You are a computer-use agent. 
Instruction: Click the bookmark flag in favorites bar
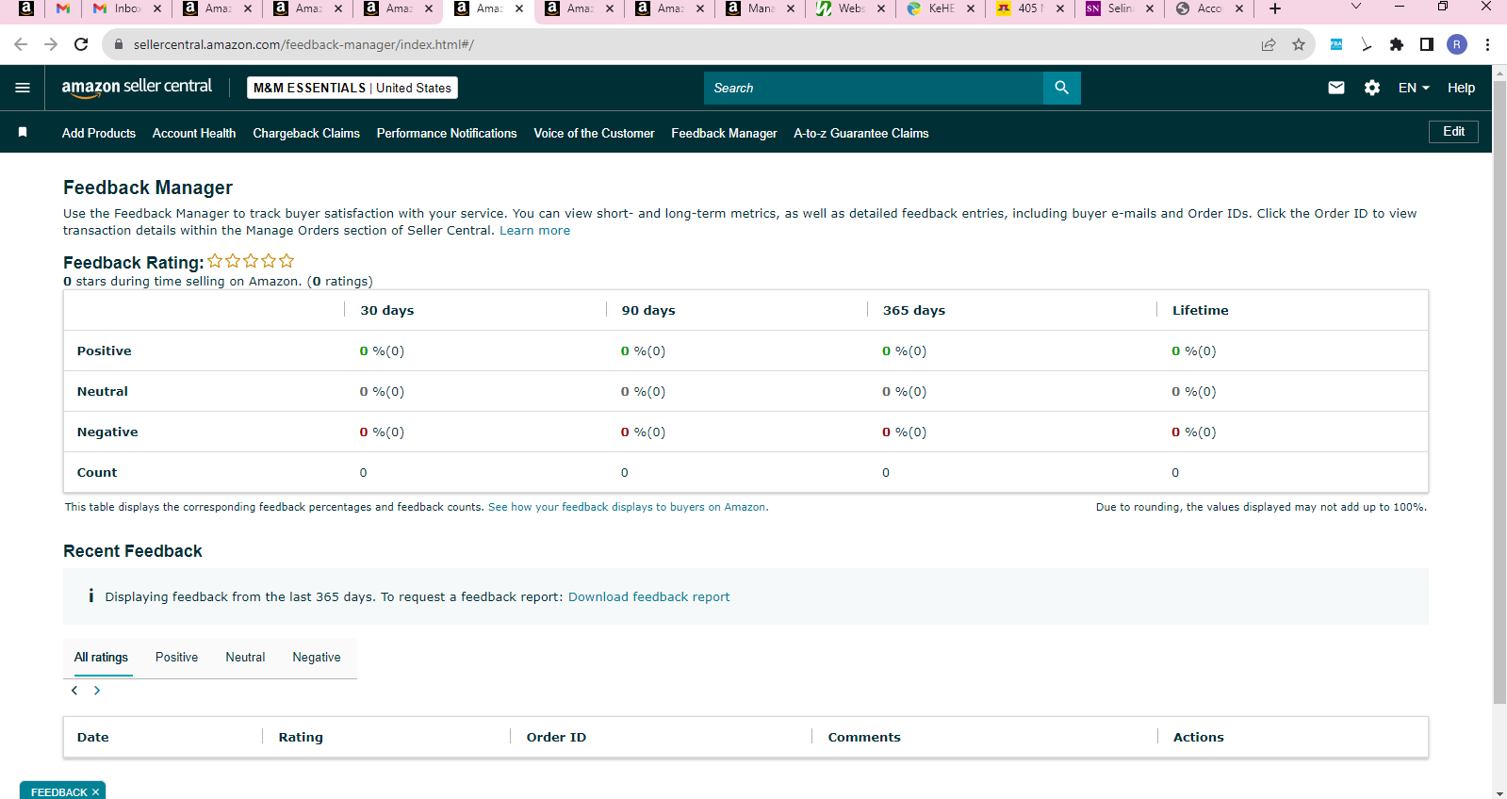pyautogui.click(x=23, y=133)
